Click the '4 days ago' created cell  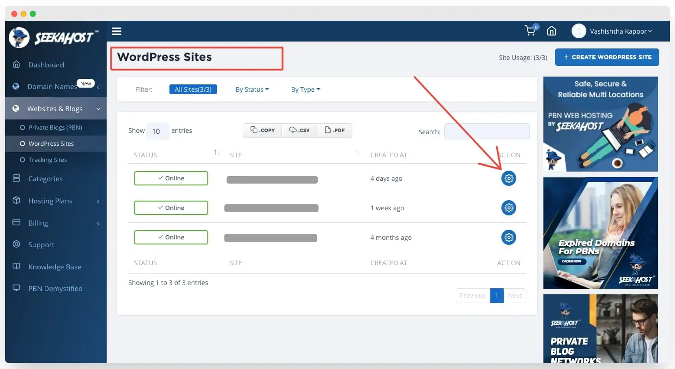386,179
